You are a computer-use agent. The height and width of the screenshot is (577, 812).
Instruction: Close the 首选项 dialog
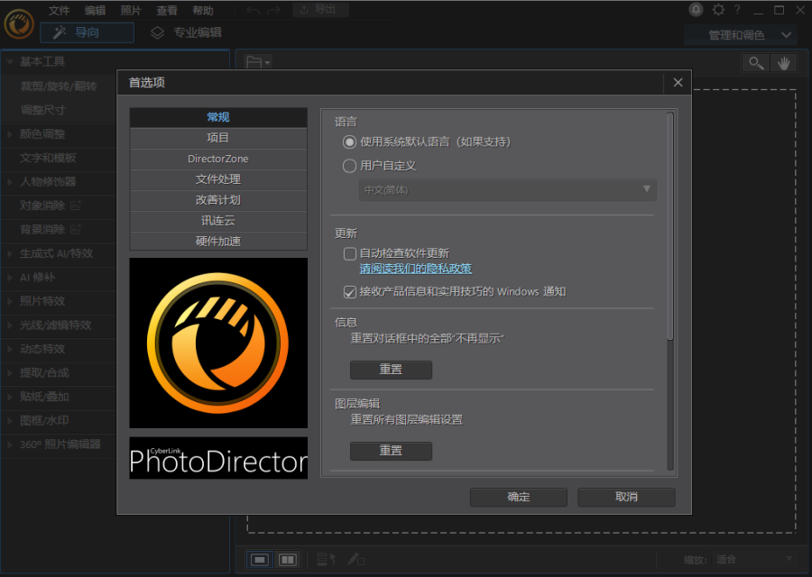pos(678,82)
